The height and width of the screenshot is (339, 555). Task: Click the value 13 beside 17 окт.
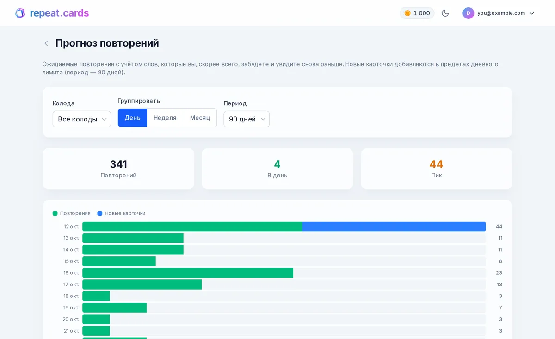[499, 285]
